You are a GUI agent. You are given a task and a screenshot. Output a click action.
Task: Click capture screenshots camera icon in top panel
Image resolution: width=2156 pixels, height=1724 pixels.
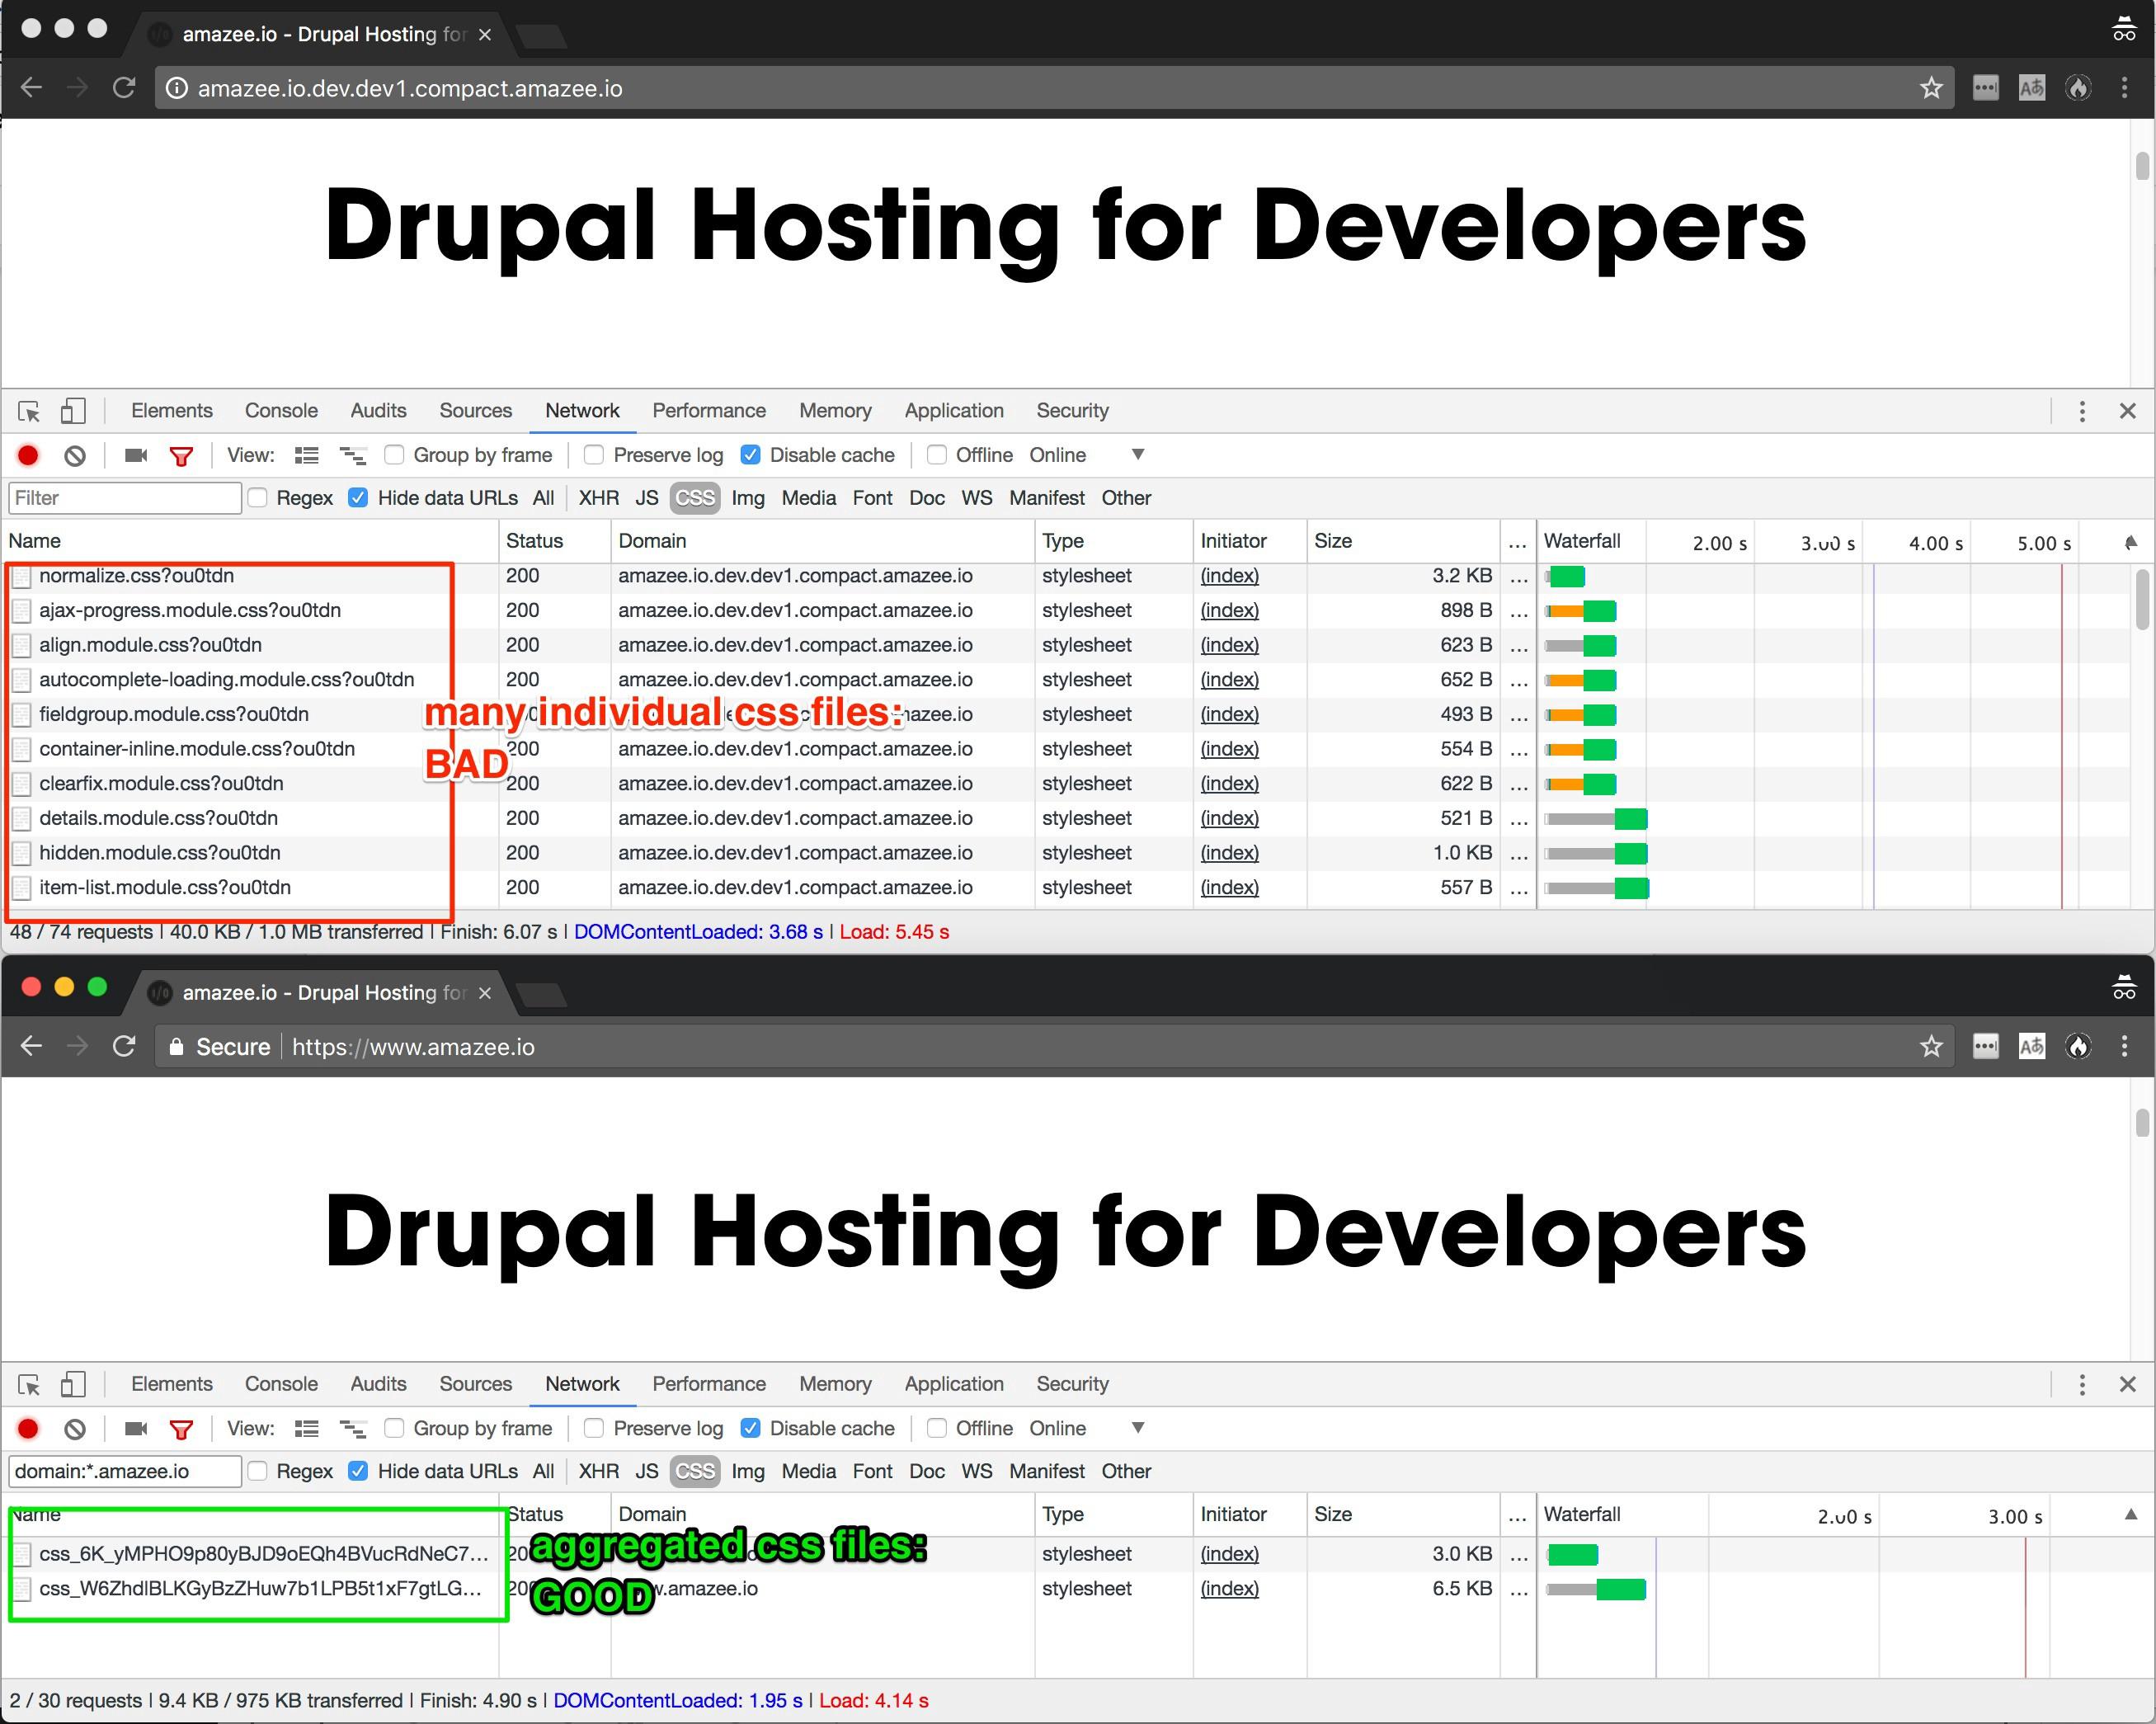[136, 456]
